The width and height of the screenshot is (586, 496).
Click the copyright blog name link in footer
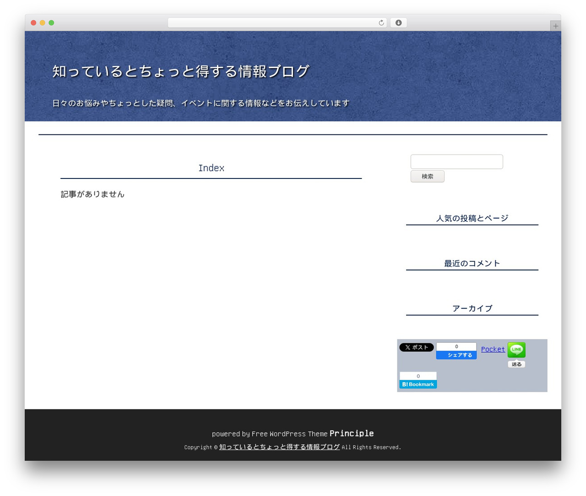[279, 447]
